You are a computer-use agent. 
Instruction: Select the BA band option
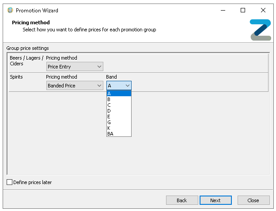point(118,134)
